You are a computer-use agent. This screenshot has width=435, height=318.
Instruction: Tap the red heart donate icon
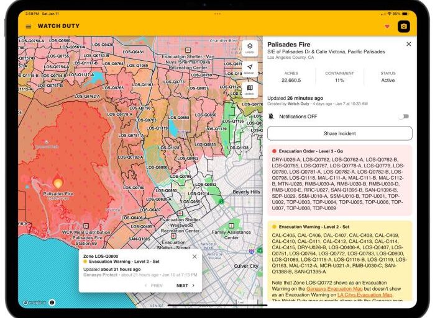(x=387, y=27)
